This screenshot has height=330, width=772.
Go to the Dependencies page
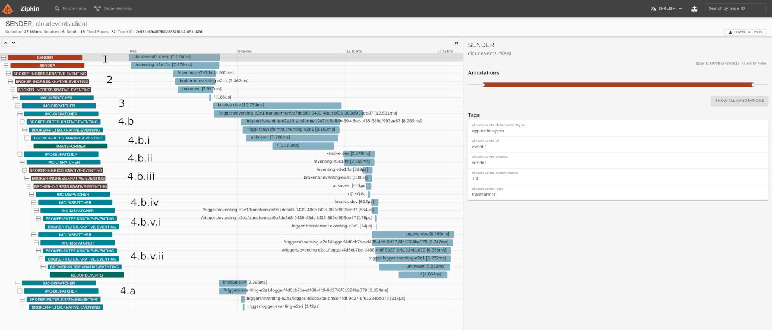[x=113, y=8]
